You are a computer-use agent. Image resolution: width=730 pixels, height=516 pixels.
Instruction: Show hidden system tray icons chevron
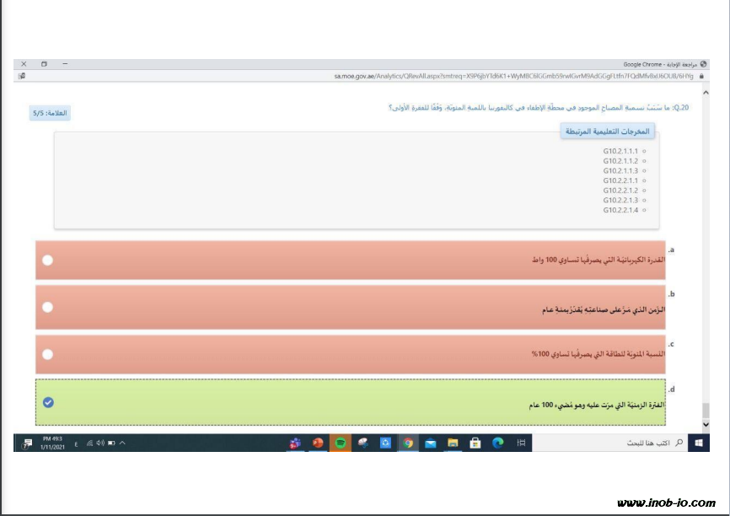pyautogui.click(x=122, y=443)
